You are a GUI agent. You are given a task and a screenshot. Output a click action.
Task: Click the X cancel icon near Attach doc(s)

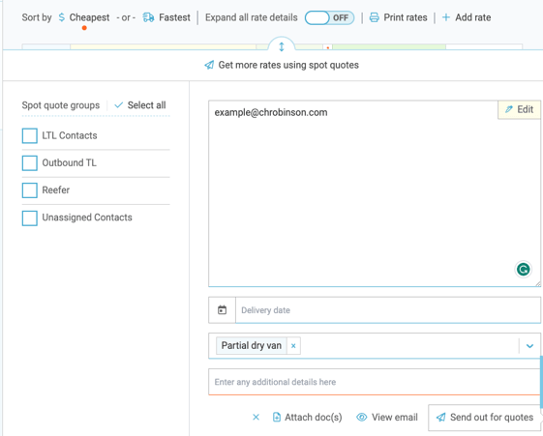pyautogui.click(x=256, y=418)
